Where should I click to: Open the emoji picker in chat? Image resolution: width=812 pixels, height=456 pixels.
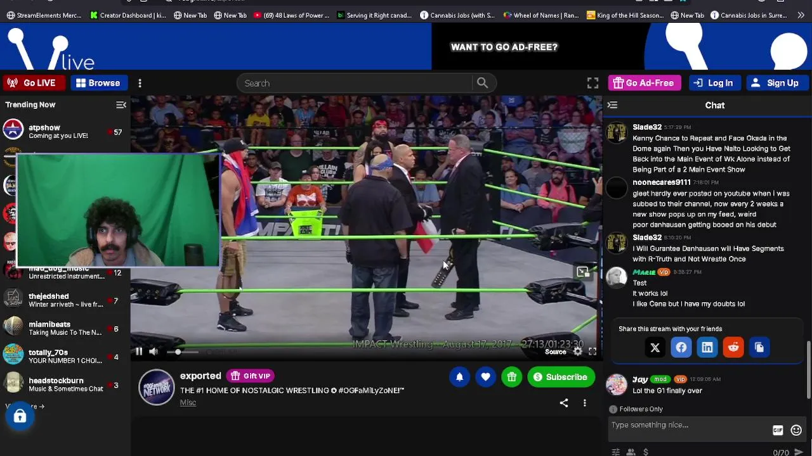pyautogui.click(x=796, y=431)
